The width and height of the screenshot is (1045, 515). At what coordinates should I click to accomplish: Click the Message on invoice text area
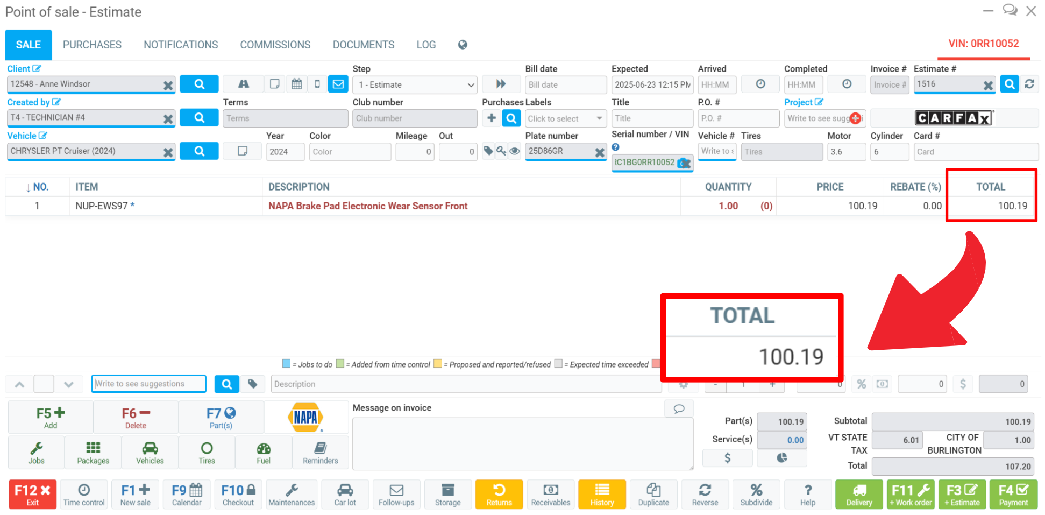click(522, 443)
